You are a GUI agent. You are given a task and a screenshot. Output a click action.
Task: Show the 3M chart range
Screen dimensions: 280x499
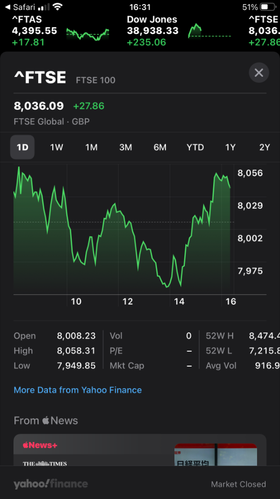pos(126,147)
